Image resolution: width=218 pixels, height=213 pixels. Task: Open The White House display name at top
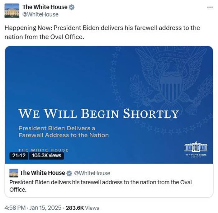[x=45, y=7]
